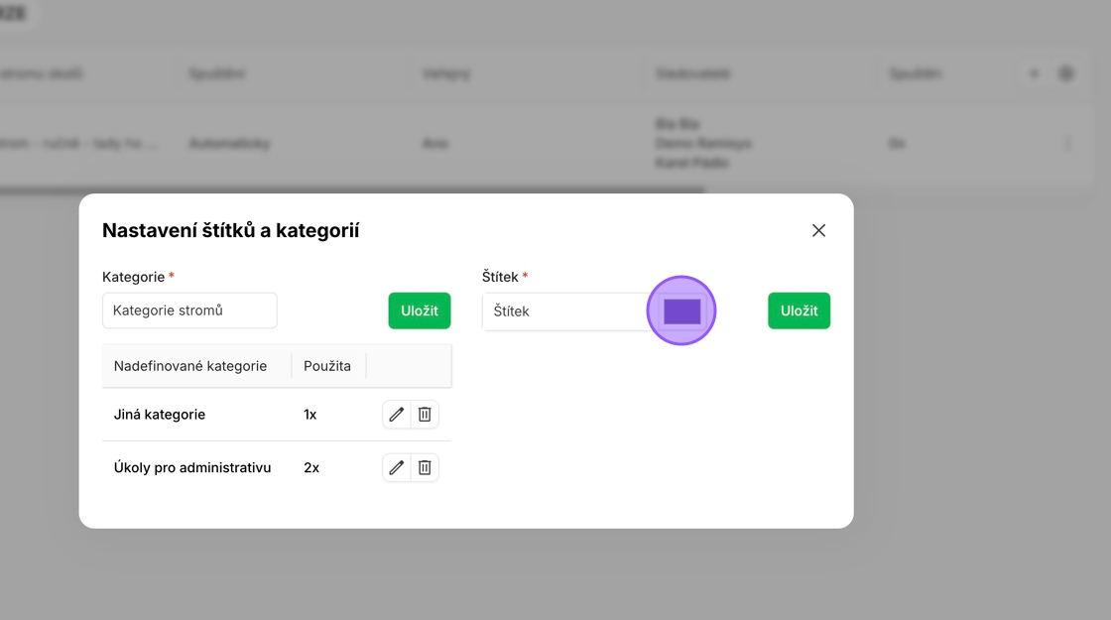Click the 2x usage count cell
The image size is (1111, 620).
point(311,467)
